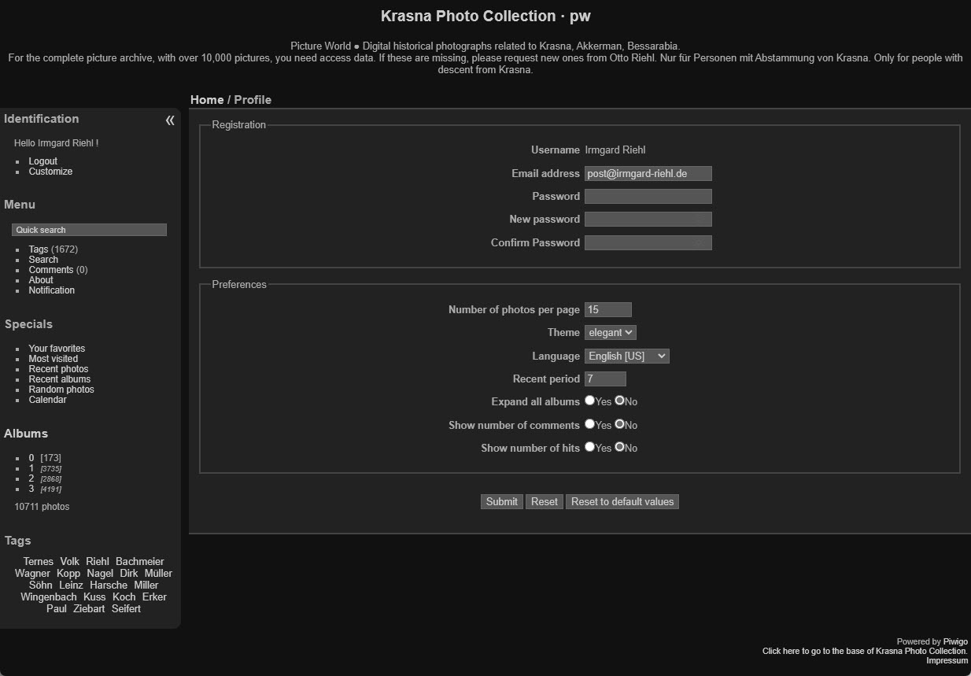
Task: Click Number of photos per page field
Action: [x=608, y=310]
